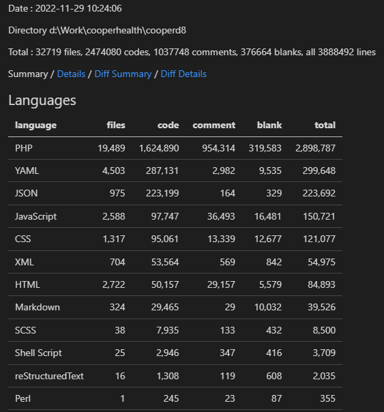Click HTML files count 2,722

click(114, 285)
